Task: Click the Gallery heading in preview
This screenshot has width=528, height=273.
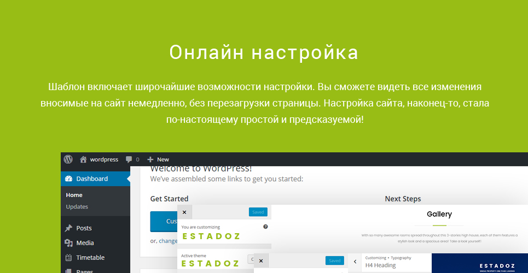Action: pyautogui.click(x=439, y=214)
